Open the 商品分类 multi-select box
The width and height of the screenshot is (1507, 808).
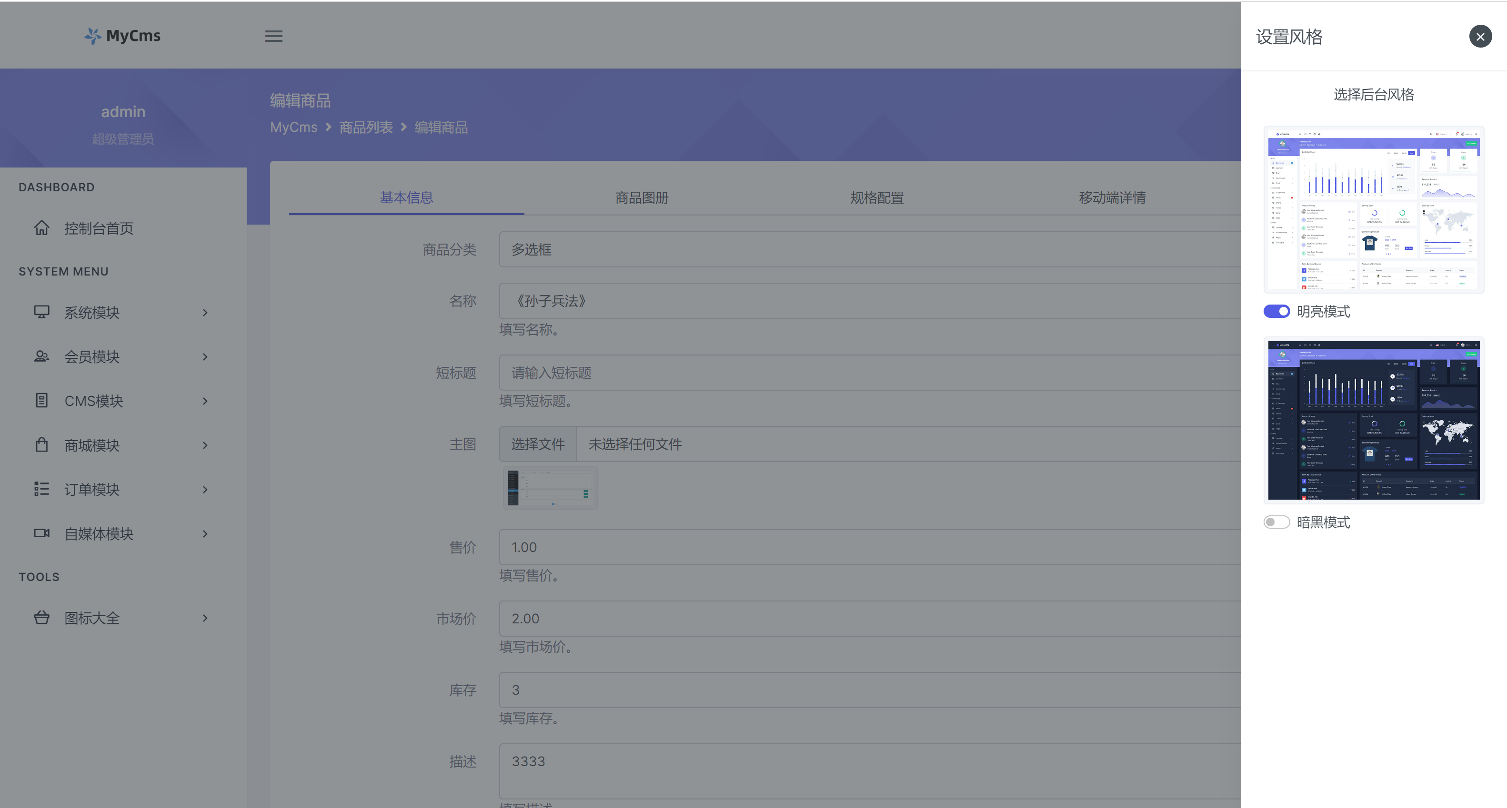tap(869, 249)
